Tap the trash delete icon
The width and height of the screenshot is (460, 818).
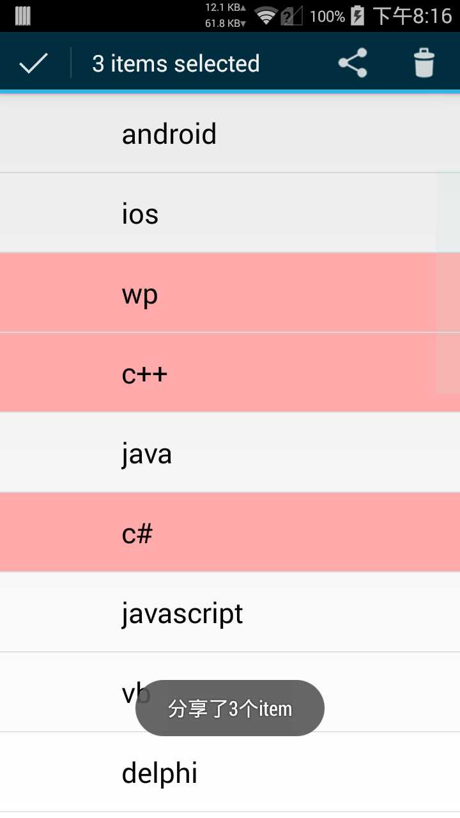[424, 63]
